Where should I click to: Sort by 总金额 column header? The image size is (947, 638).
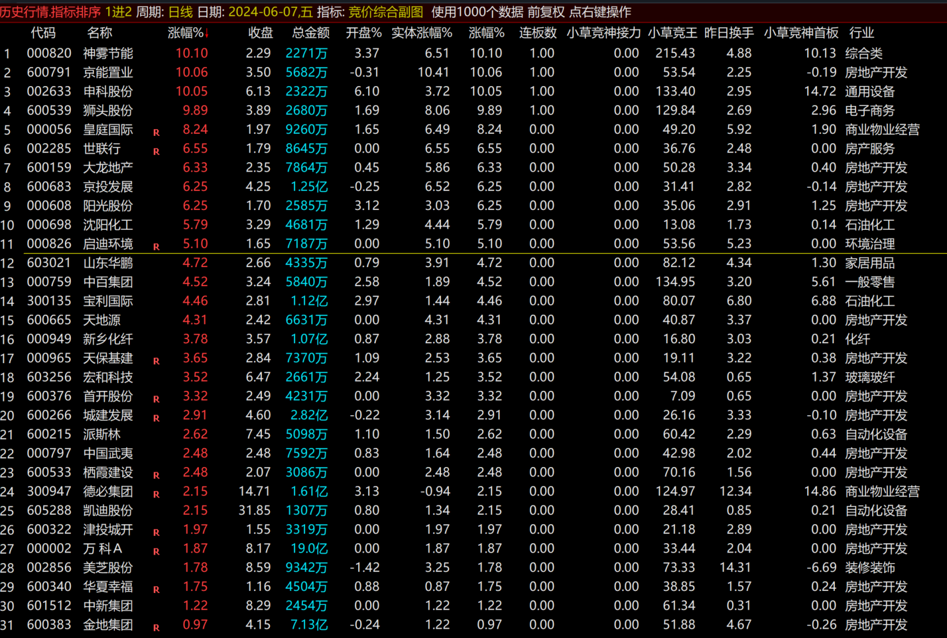[x=311, y=33]
